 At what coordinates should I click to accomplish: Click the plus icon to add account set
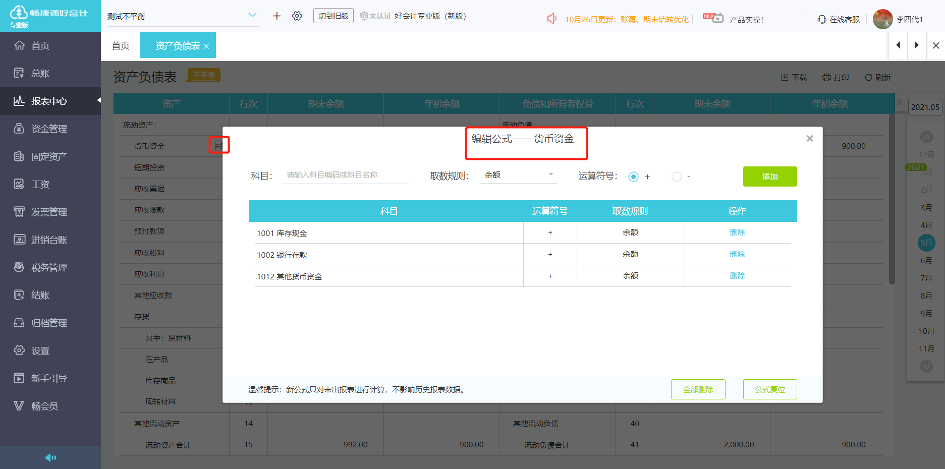point(276,16)
